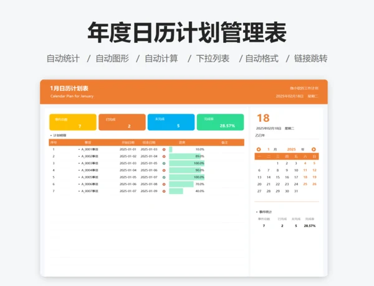Pick calendar date 15

click(277, 177)
